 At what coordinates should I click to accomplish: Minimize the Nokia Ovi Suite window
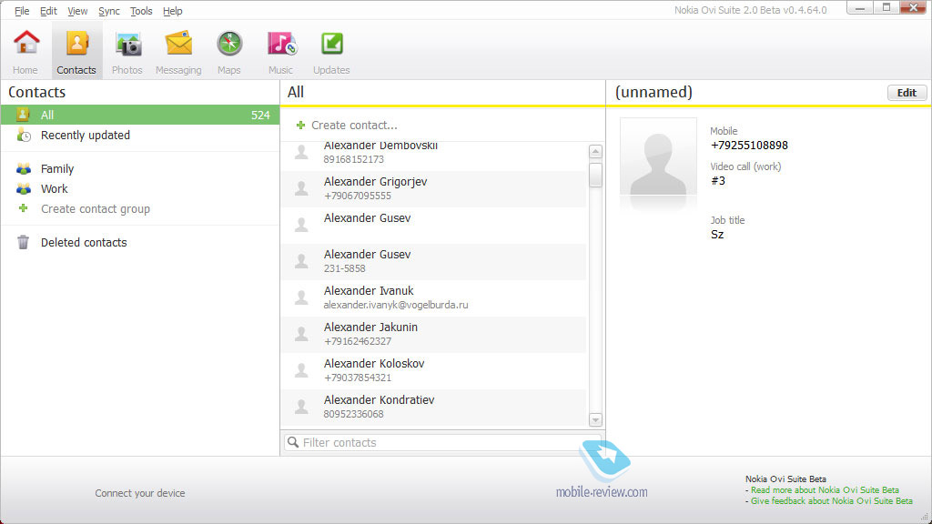[x=860, y=8]
